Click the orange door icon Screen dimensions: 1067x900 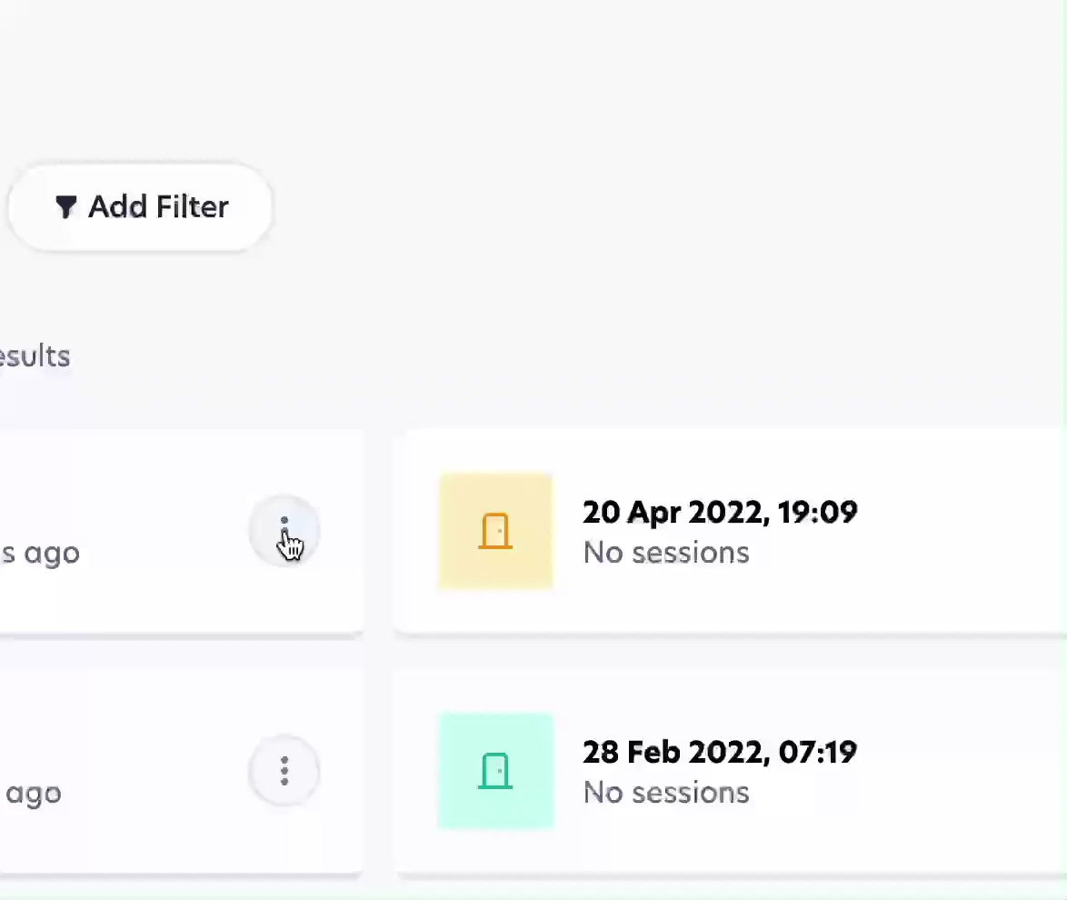495,531
